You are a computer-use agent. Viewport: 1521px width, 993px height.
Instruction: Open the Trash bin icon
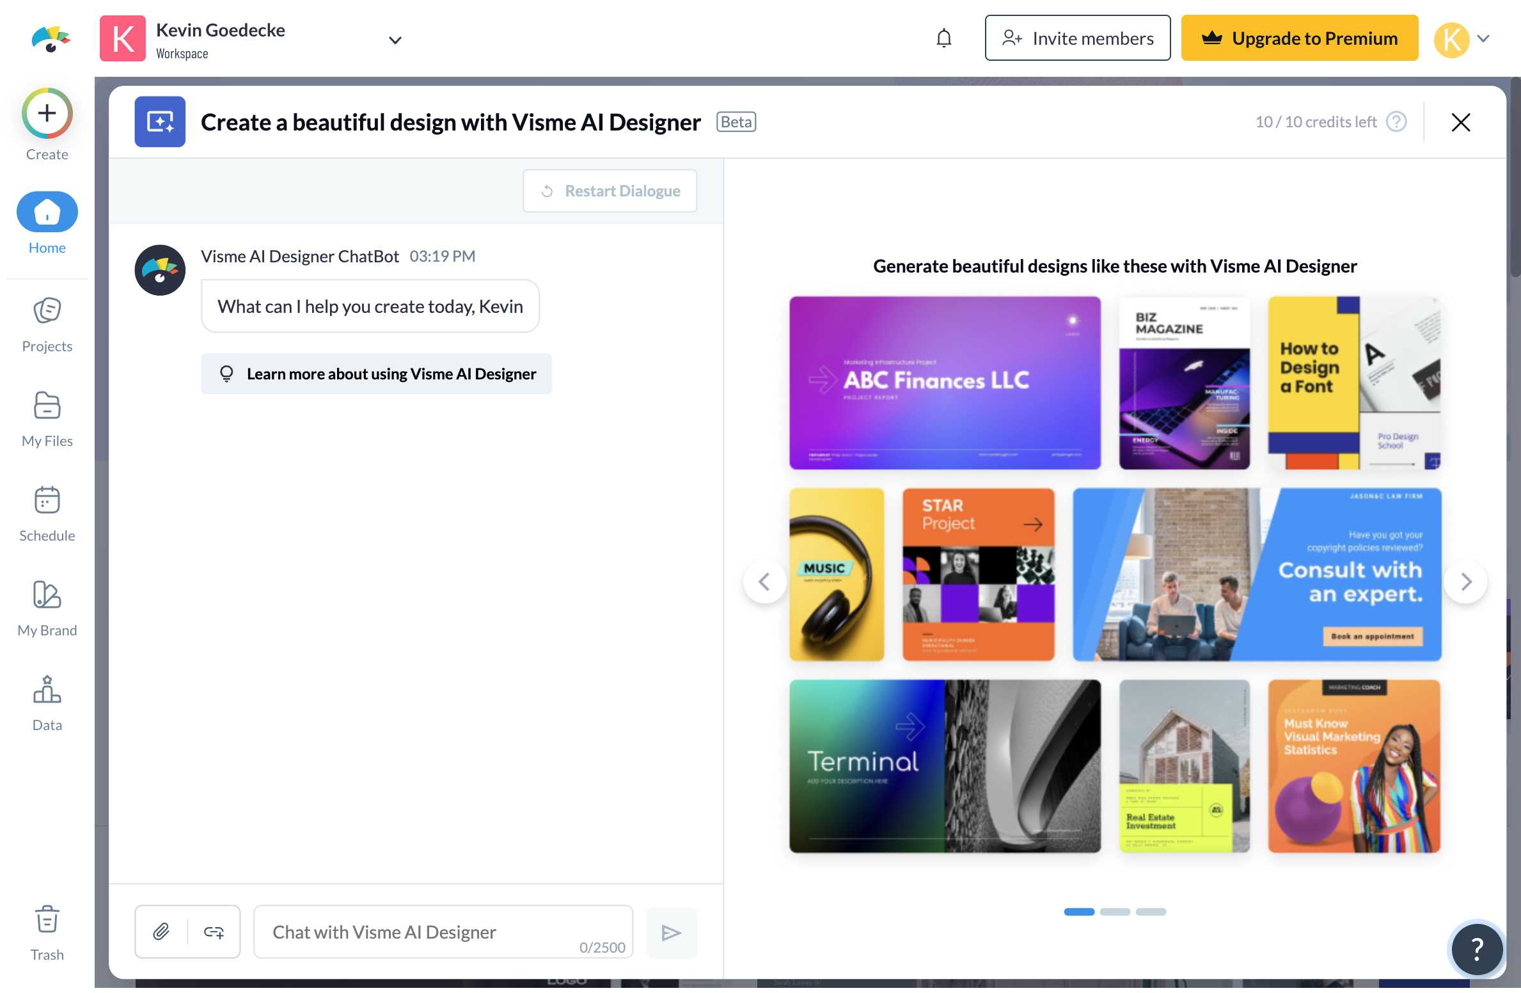(47, 919)
